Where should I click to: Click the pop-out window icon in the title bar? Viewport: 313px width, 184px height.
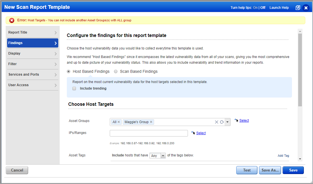coord(298,8)
